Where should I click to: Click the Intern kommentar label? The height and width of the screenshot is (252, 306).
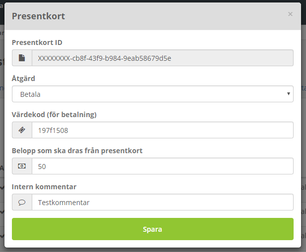(44, 187)
